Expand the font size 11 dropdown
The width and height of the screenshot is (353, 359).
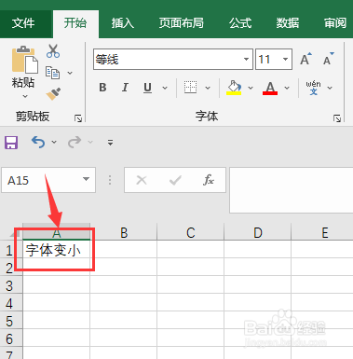pyautogui.click(x=285, y=59)
